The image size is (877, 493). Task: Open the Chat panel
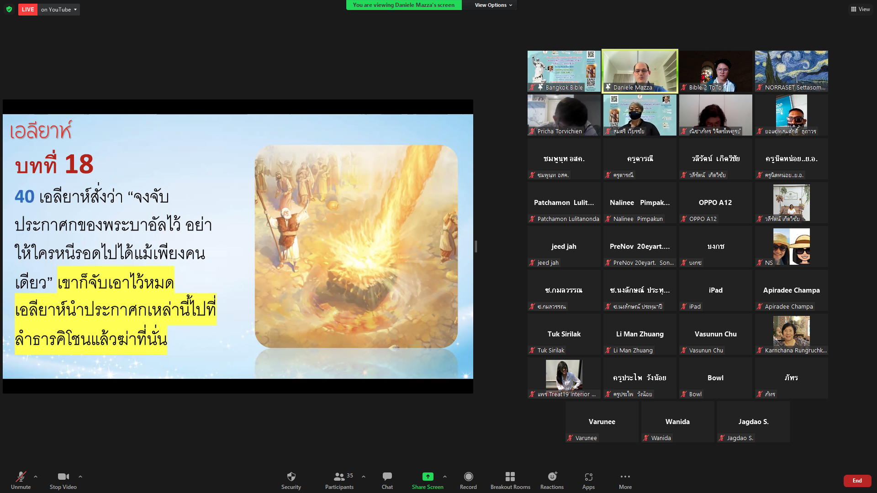[387, 480]
